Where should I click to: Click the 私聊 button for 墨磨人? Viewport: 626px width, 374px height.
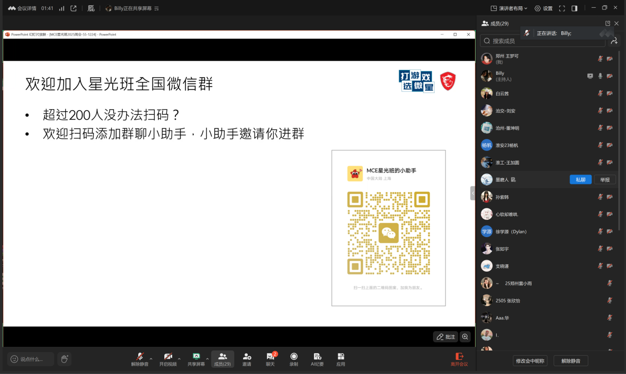pyautogui.click(x=580, y=180)
